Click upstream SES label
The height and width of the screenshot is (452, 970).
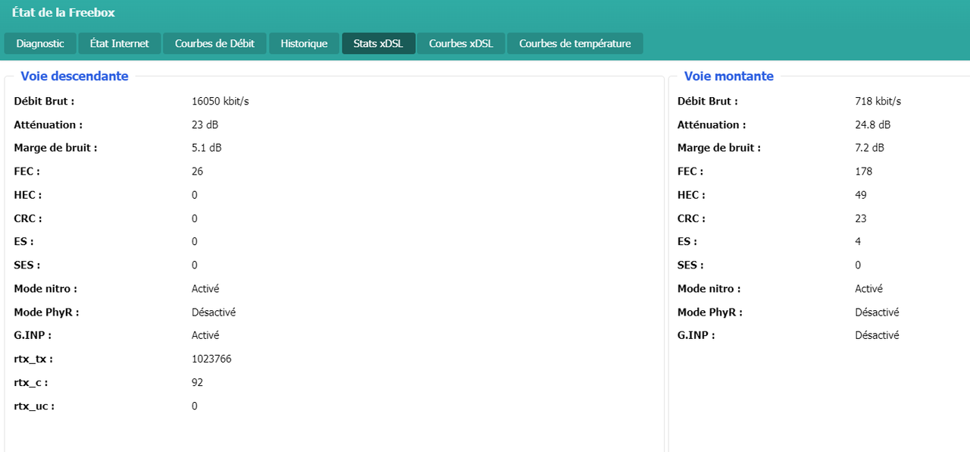pyautogui.click(x=690, y=265)
